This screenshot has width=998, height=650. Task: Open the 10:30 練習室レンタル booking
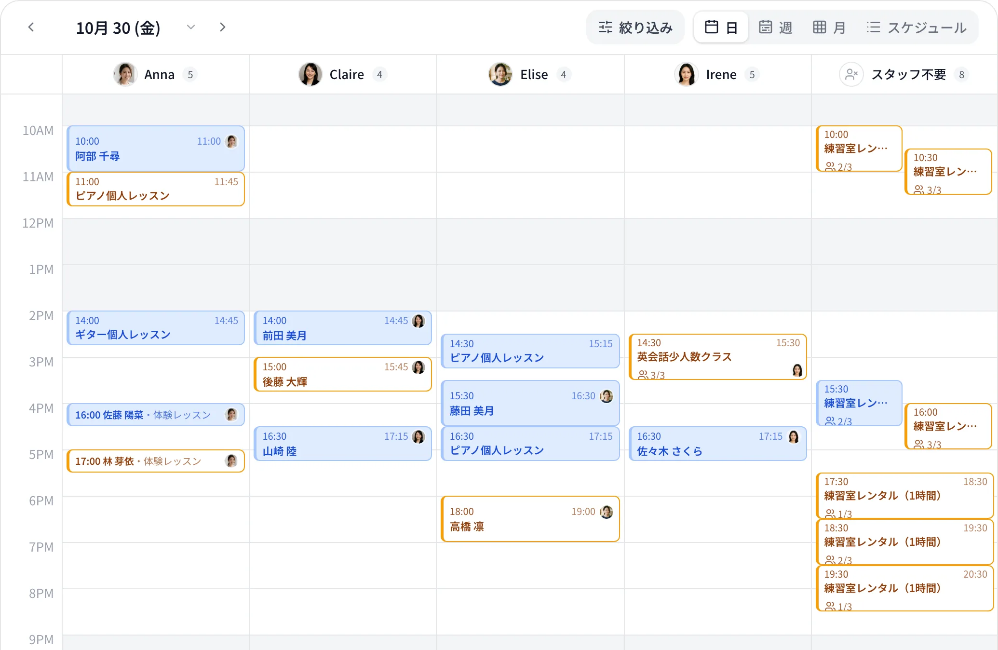coord(948,172)
